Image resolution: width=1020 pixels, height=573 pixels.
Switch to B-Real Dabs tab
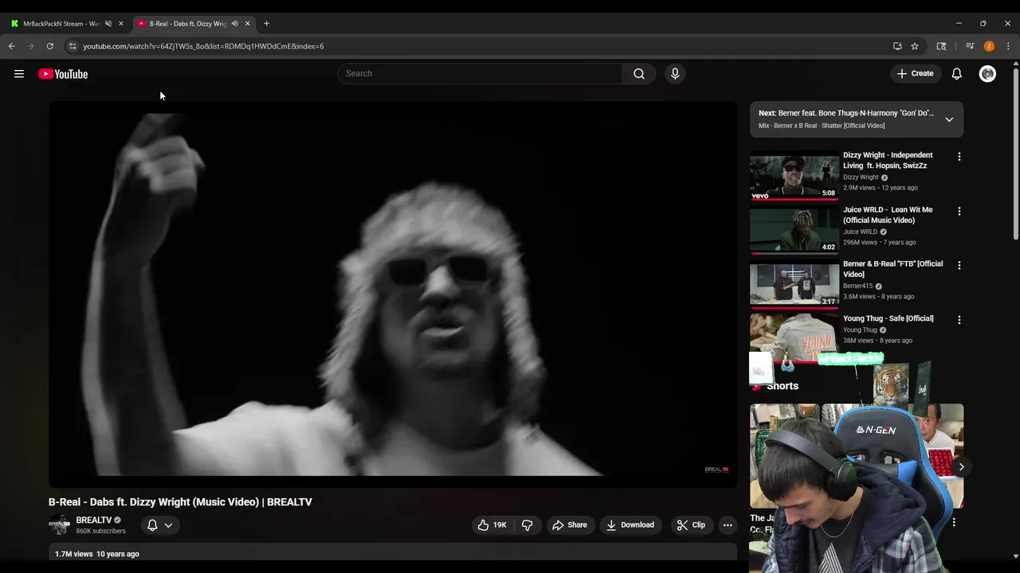click(x=193, y=24)
